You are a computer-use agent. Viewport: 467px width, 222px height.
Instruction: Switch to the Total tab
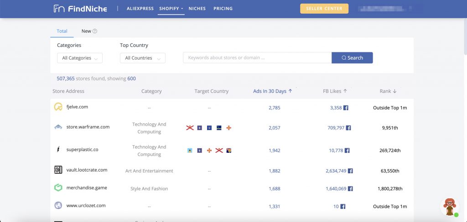tap(62, 31)
